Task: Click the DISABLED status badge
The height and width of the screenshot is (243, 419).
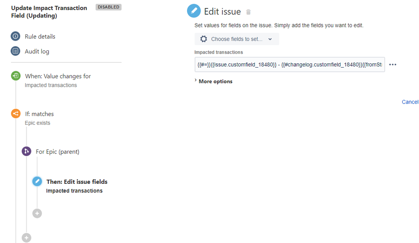Action: pyautogui.click(x=109, y=7)
